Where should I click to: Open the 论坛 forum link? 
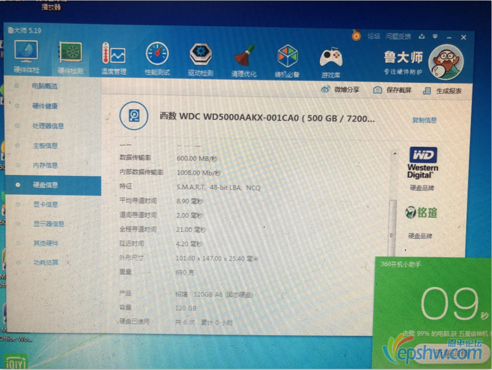tap(374, 36)
